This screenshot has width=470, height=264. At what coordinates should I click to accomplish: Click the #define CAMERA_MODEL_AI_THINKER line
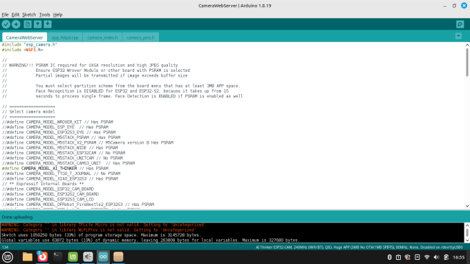(55, 169)
